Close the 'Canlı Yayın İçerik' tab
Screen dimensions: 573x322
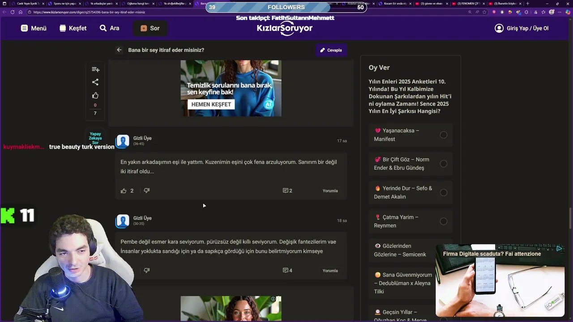point(43,4)
